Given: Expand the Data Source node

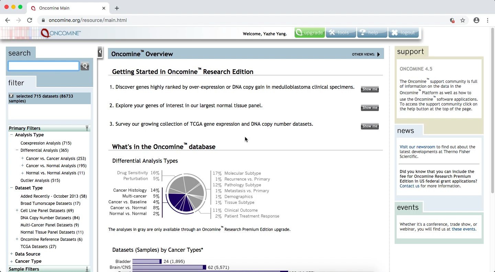Looking at the screenshot, I should 11,254.
